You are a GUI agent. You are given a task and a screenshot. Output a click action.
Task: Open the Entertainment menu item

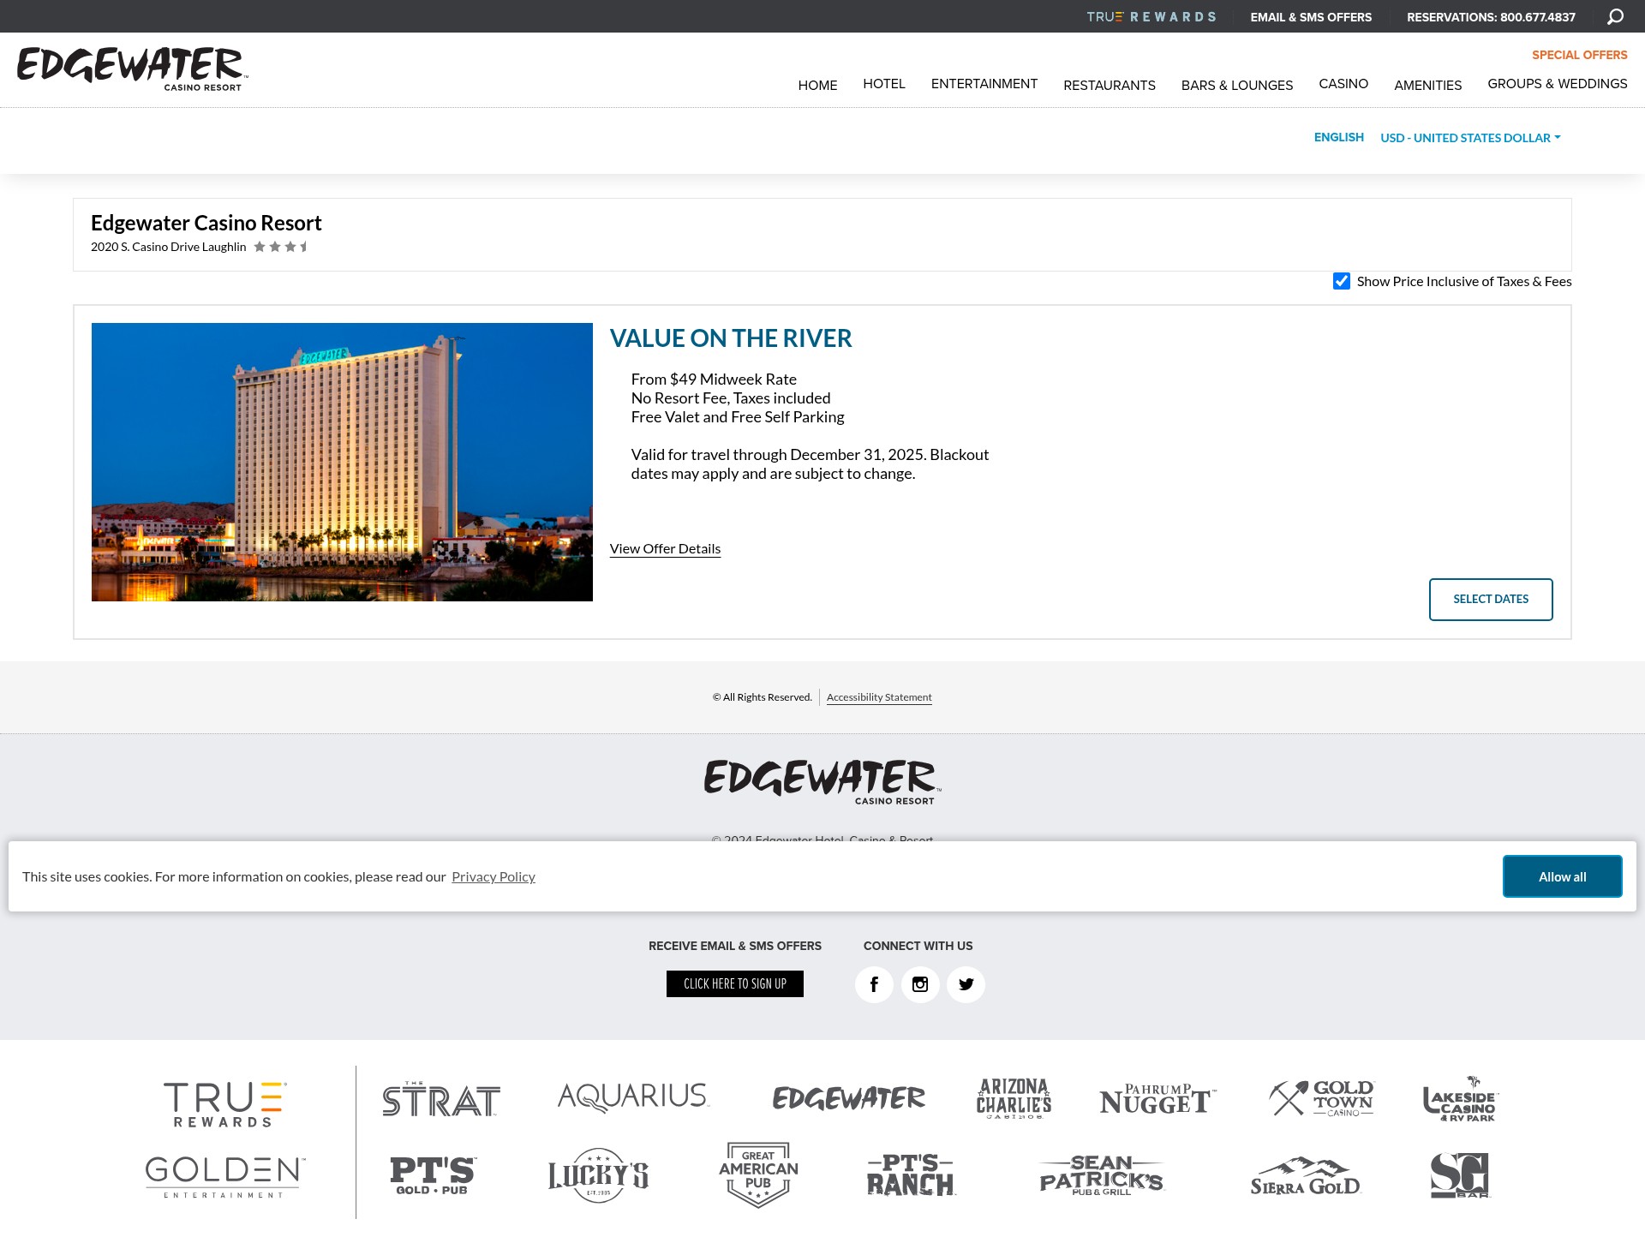pos(984,83)
